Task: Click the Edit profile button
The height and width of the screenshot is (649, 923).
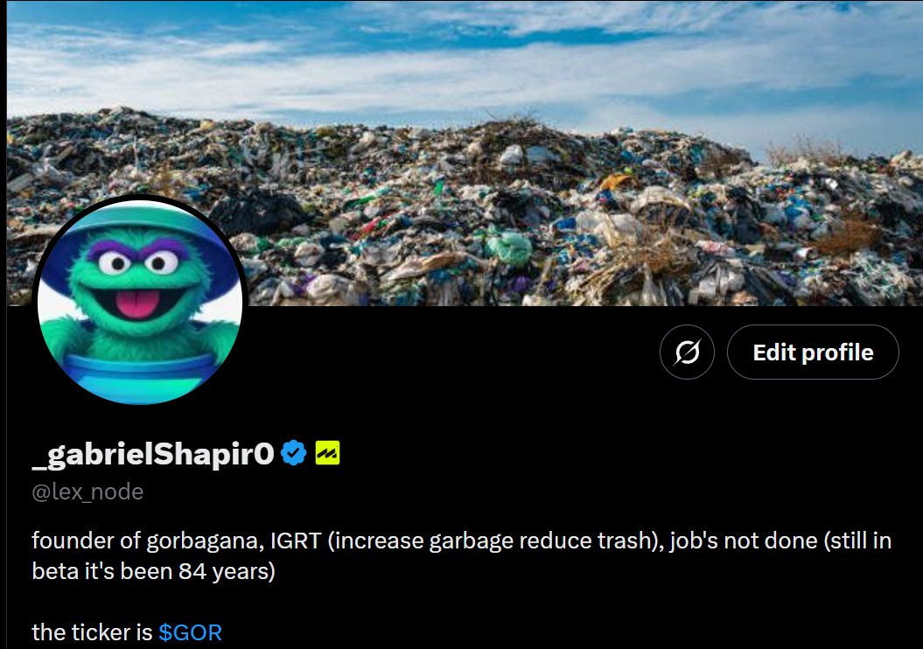Action: tap(813, 352)
